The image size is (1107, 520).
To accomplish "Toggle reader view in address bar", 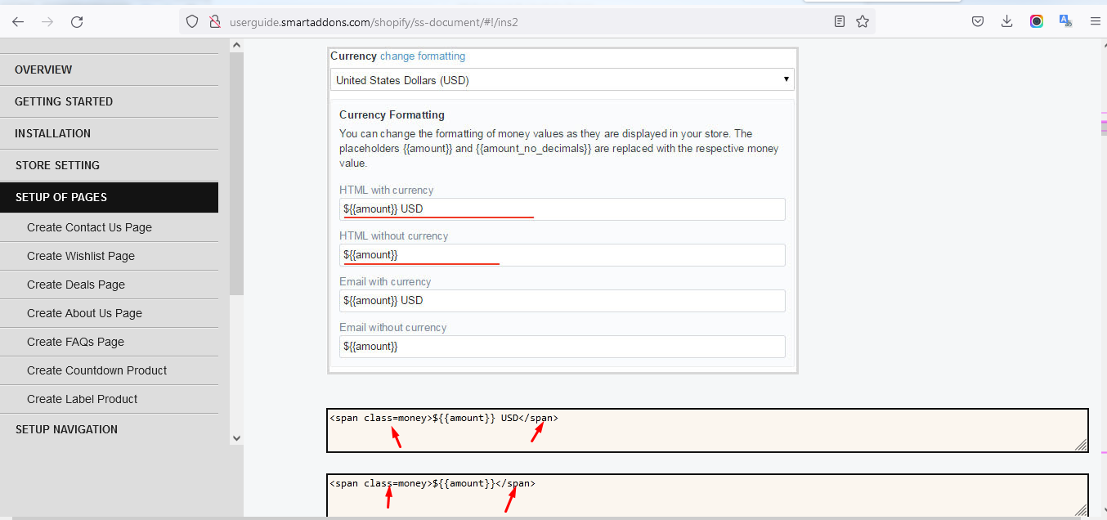I will (840, 22).
